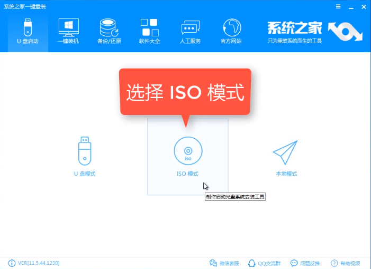Screen dimensions: 371x269
Task: Join the QQ交流群 group link
Action: pos(264,263)
